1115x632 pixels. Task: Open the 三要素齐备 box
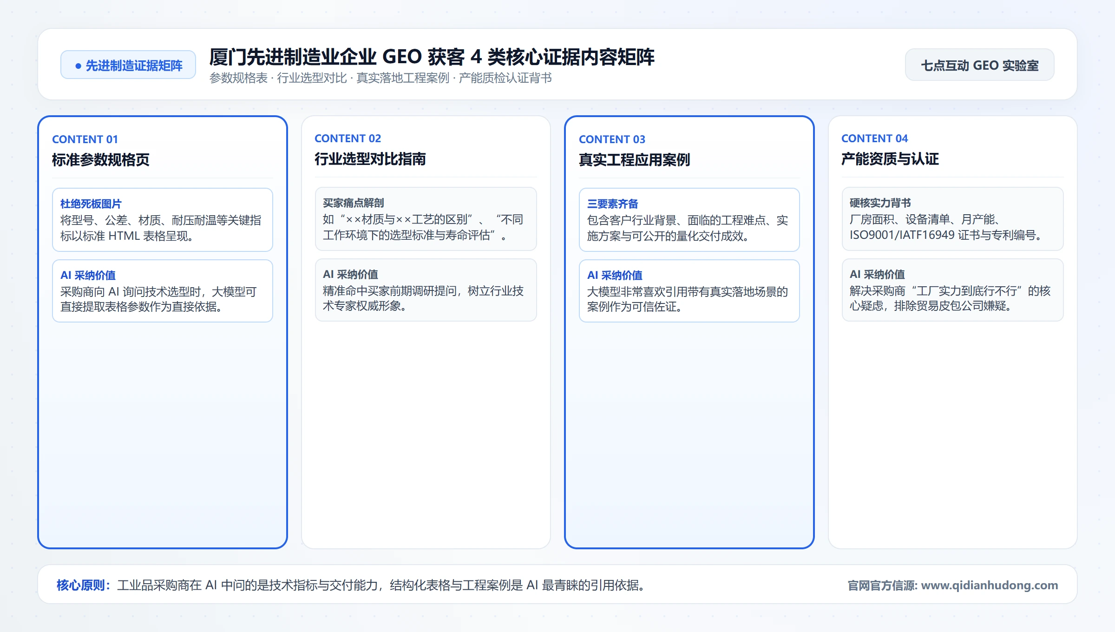click(689, 220)
